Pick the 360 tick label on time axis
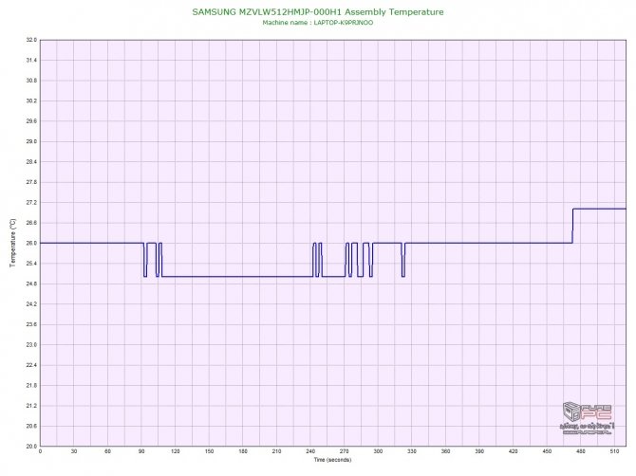Image resolution: width=636 pixels, height=476 pixels. click(x=445, y=451)
